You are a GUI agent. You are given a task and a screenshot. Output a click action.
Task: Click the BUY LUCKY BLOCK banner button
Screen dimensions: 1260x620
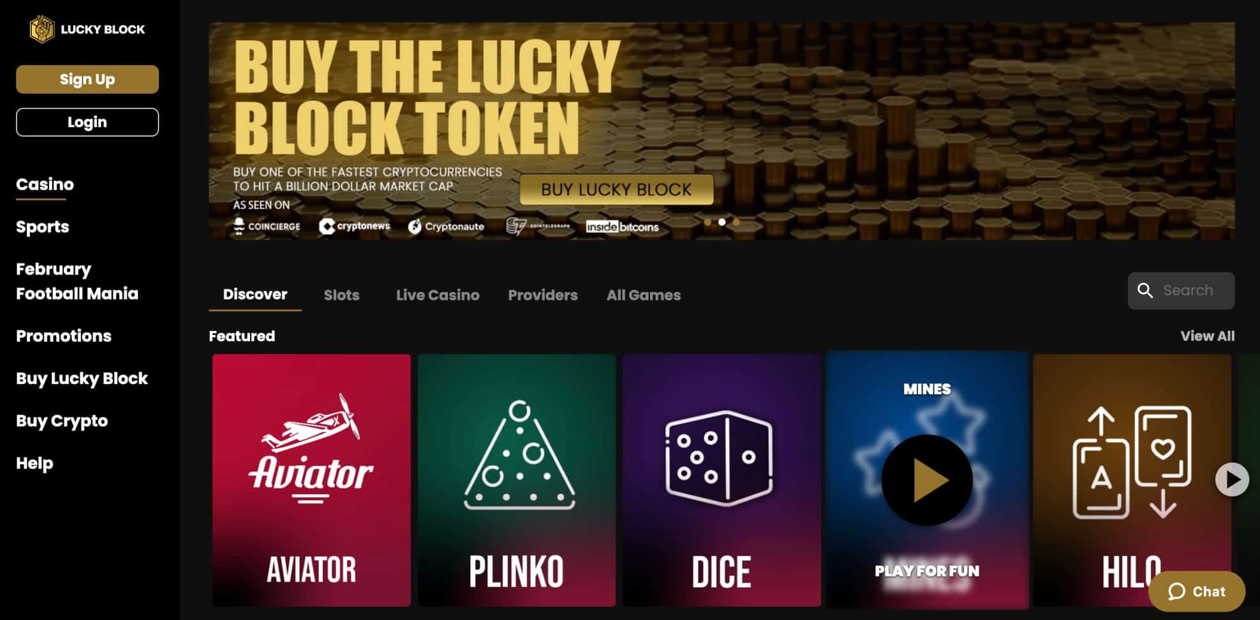(616, 189)
